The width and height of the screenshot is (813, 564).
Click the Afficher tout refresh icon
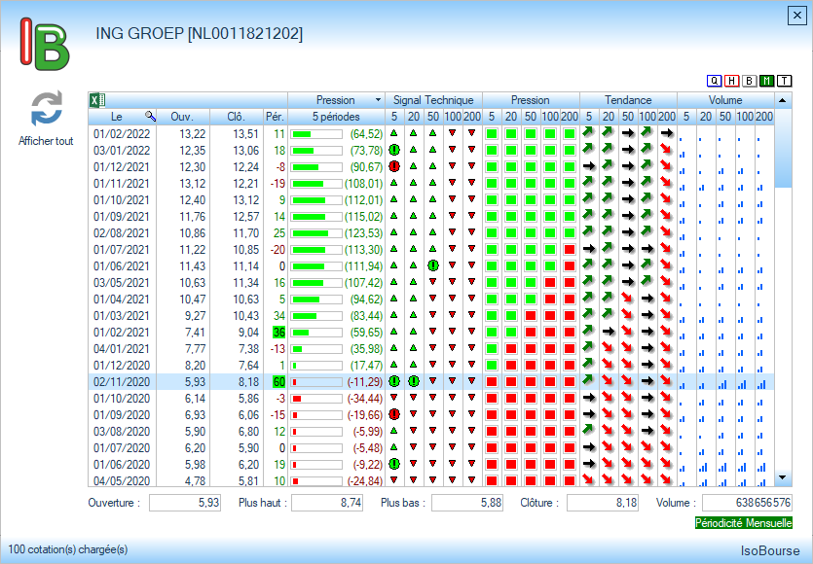point(47,109)
